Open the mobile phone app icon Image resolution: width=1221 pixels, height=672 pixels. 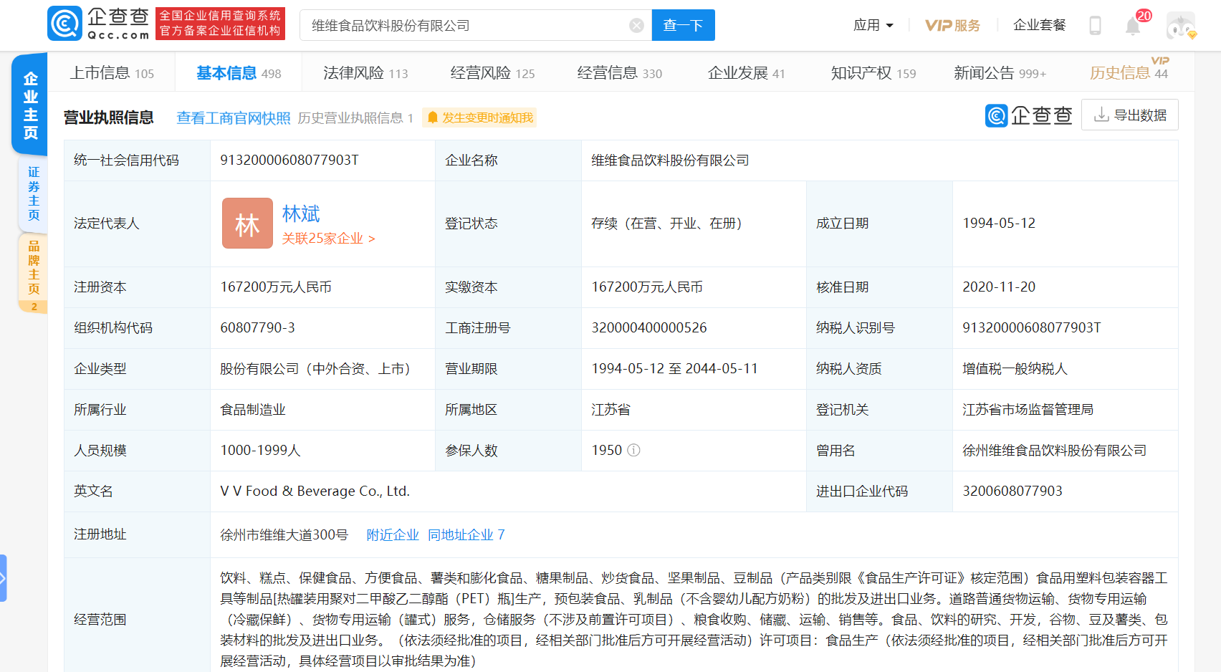(1095, 26)
